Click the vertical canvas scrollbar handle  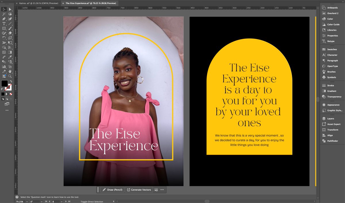pos(318,99)
